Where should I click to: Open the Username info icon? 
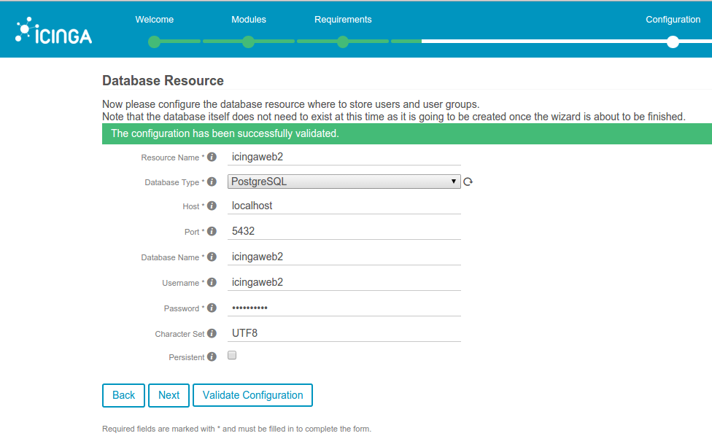tap(212, 282)
